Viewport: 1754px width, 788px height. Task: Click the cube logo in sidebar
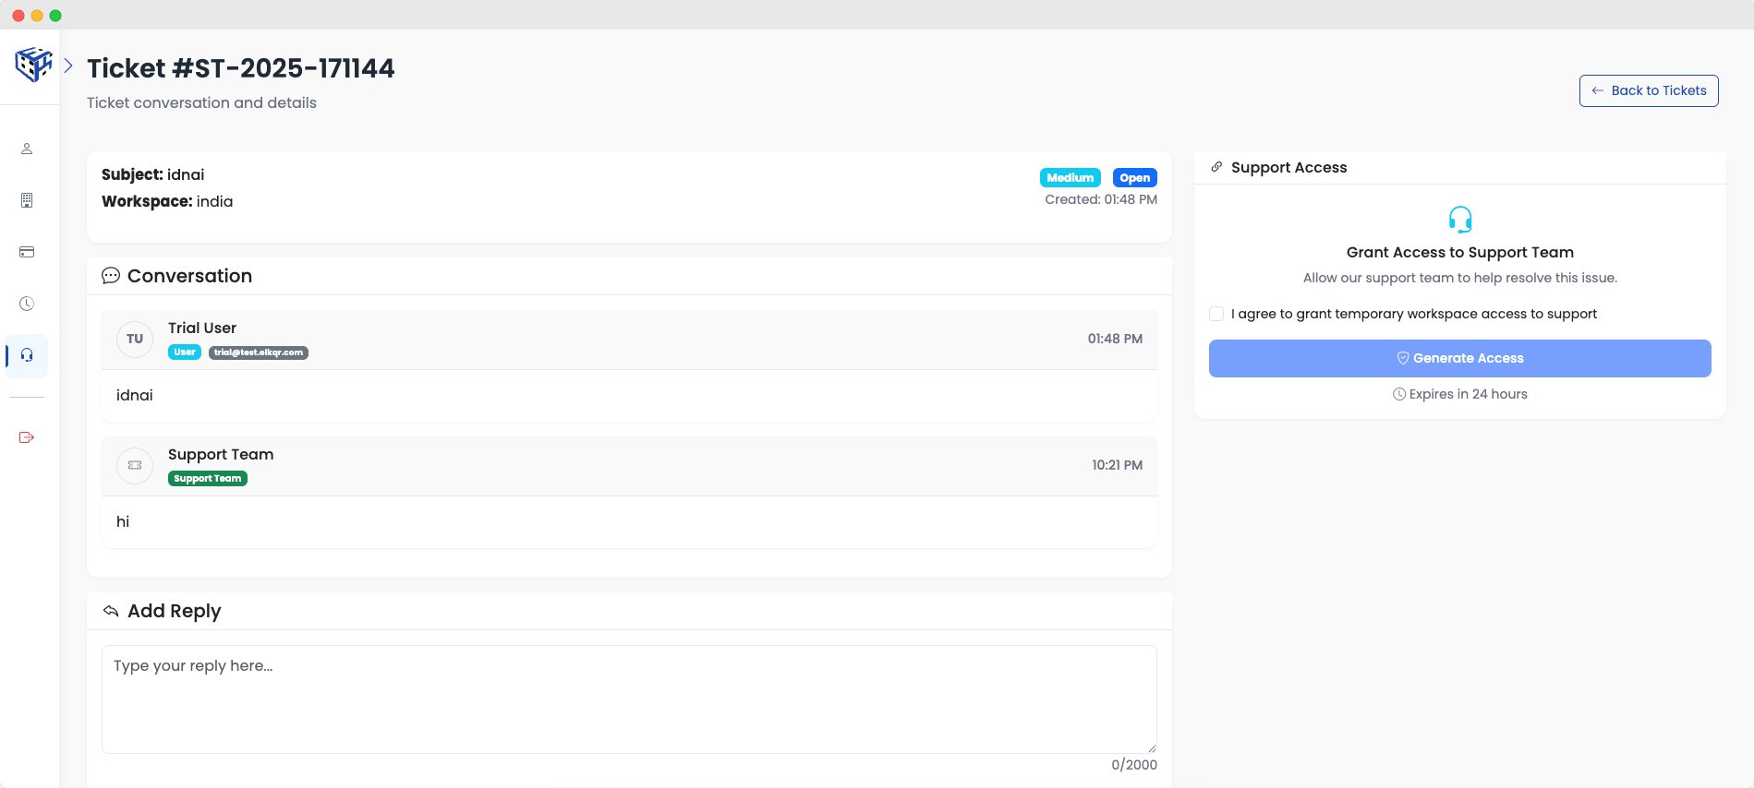click(33, 65)
